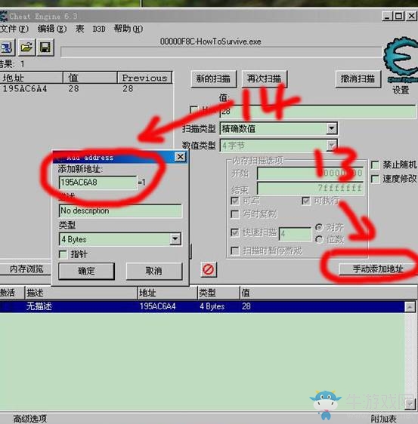Select the 无描述 address table row
The width and height of the screenshot is (418, 424).
(x=202, y=306)
